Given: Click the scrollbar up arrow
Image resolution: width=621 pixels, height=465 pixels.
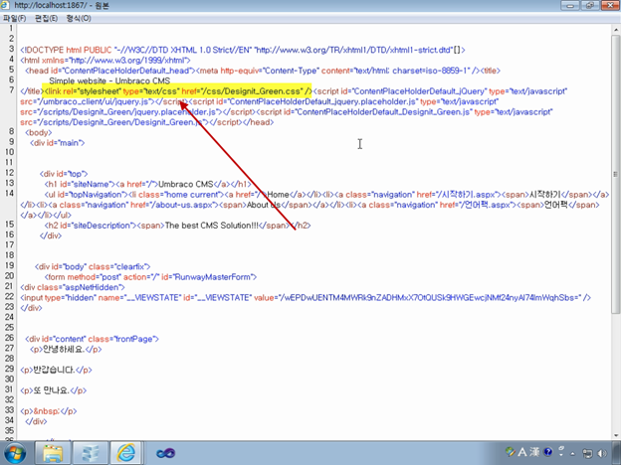Looking at the screenshot, I should (615, 30).
